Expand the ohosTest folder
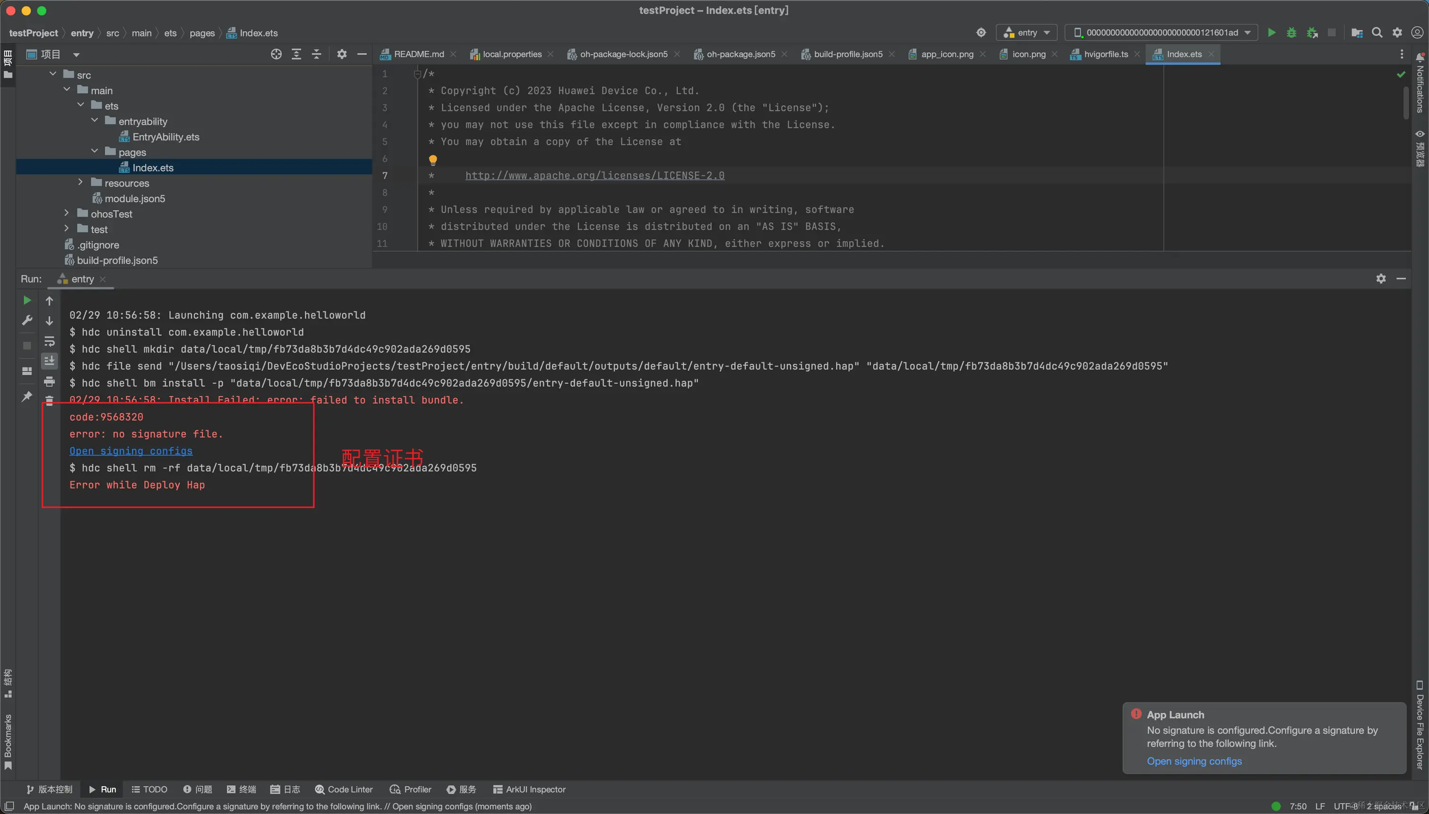 tap(67, 213)
